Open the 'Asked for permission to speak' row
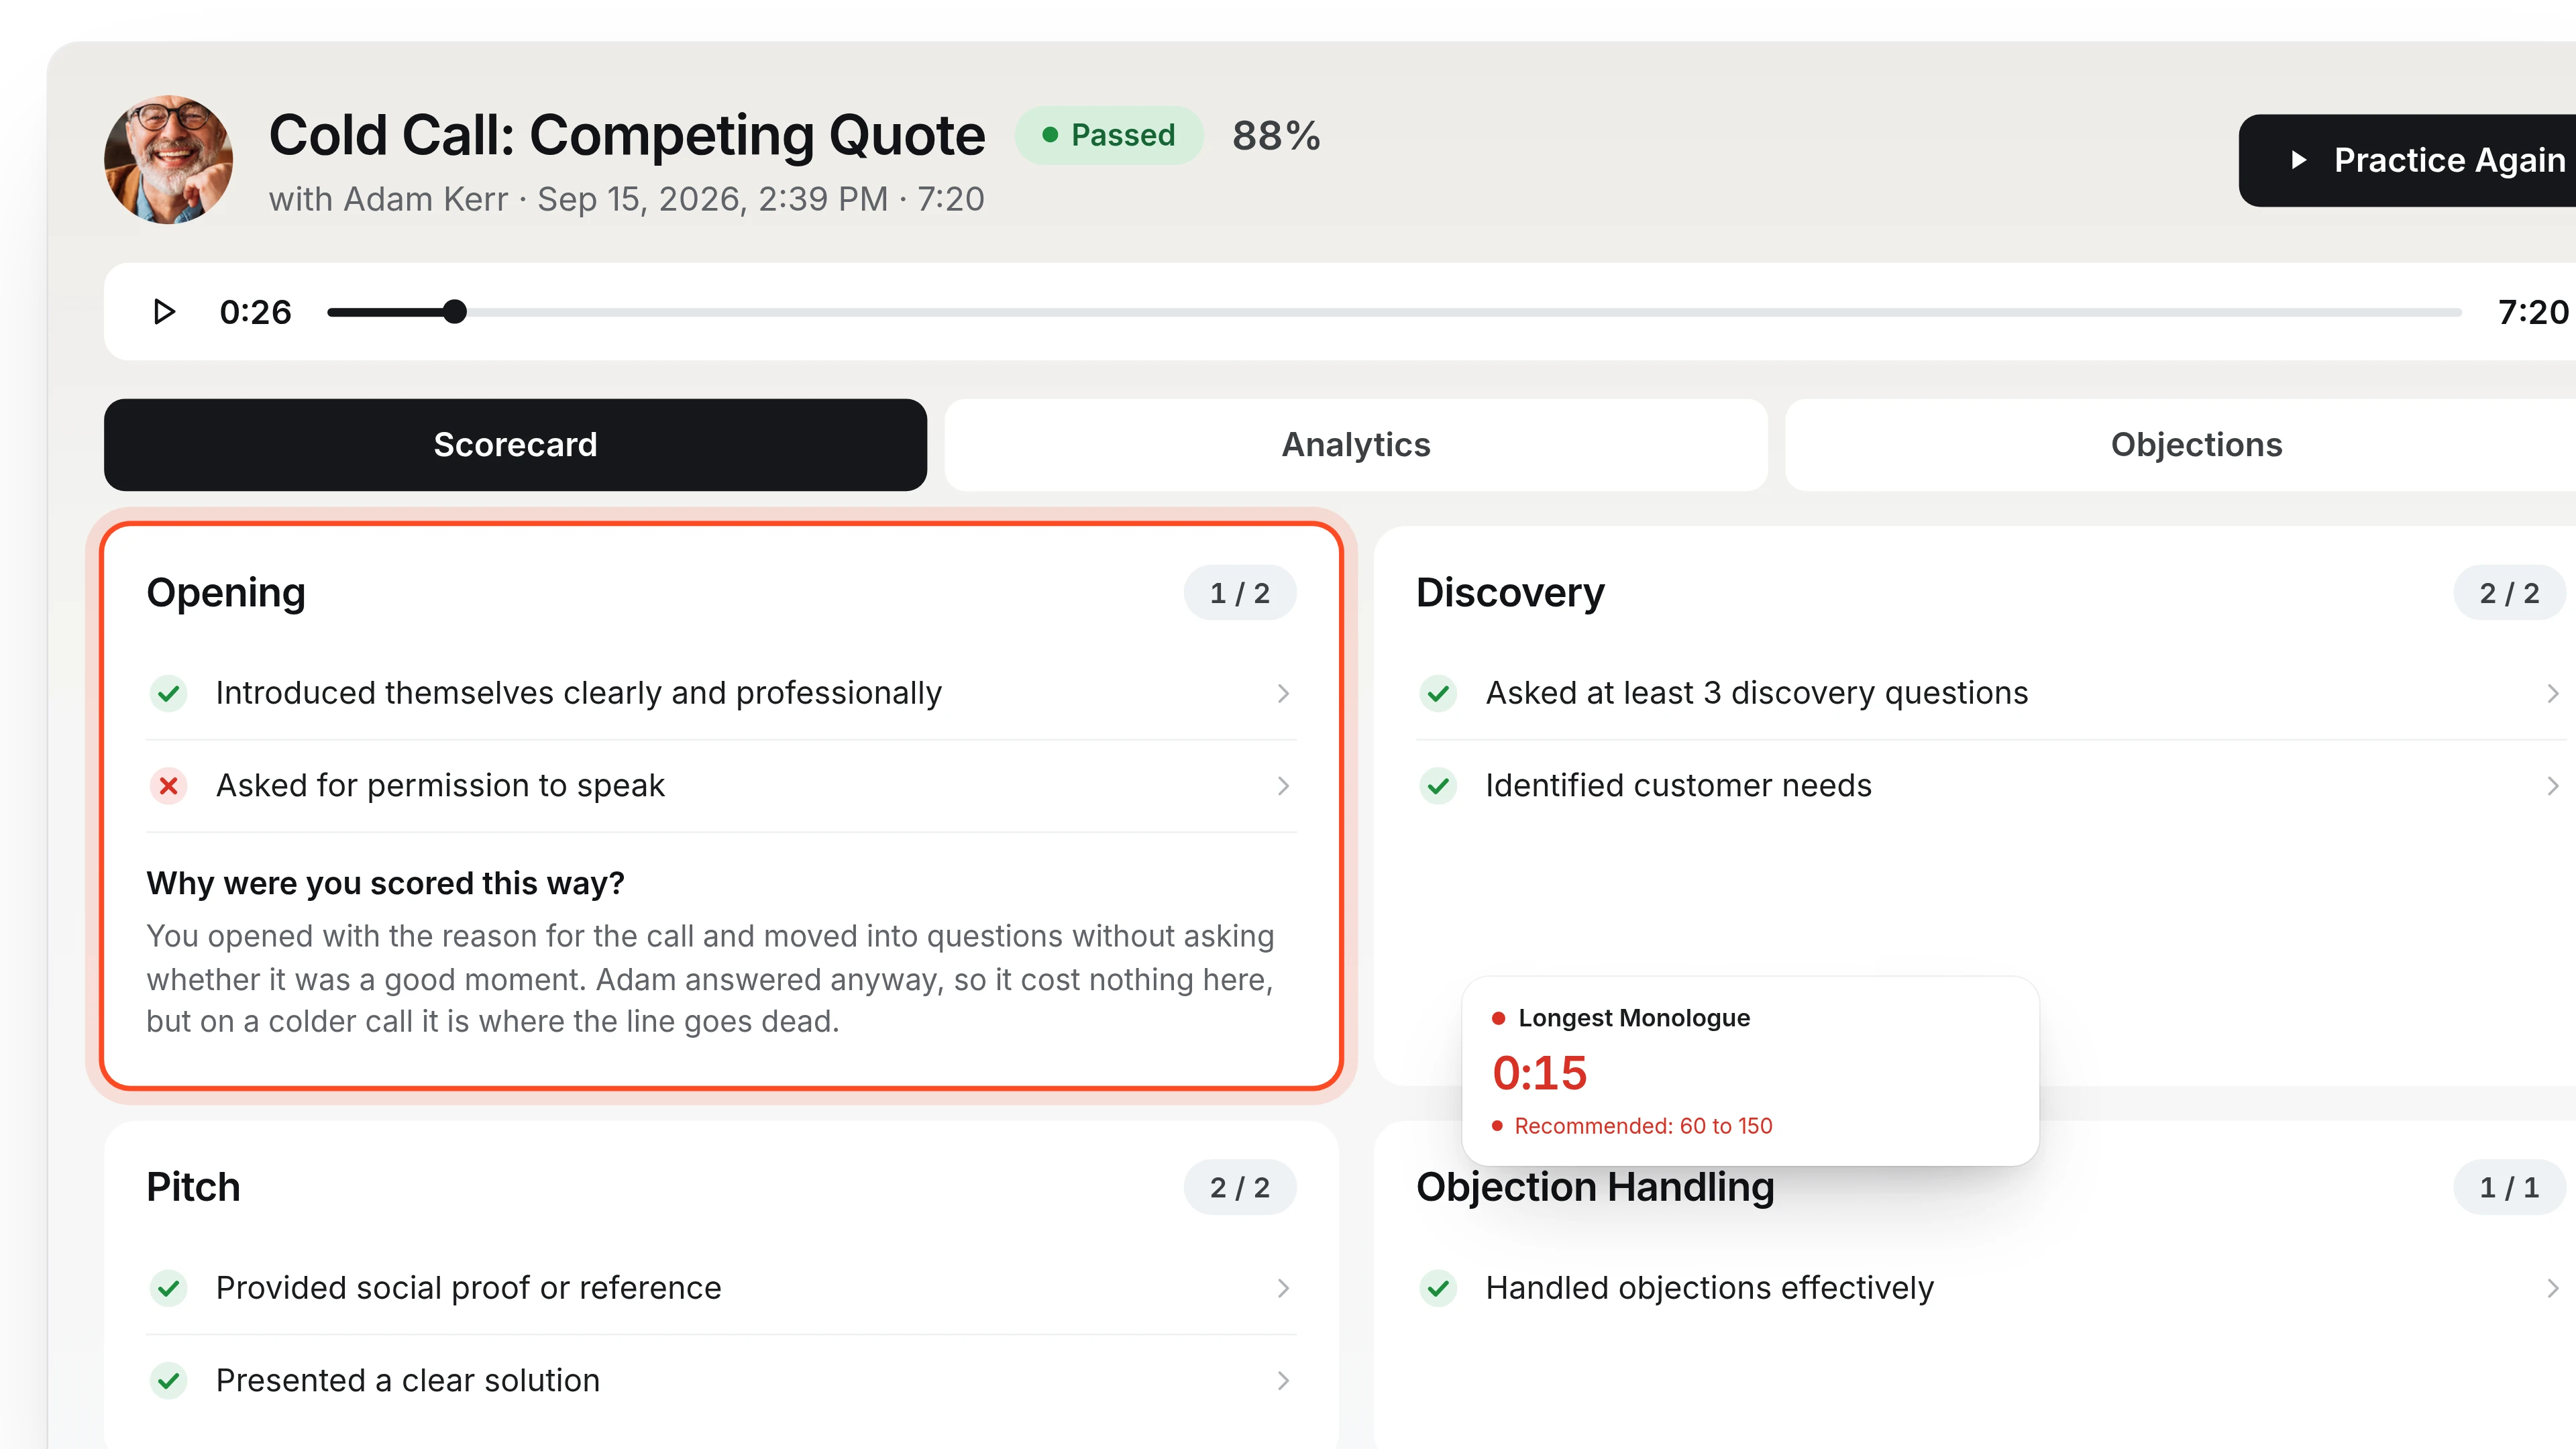This screenshot has width=2576, height=1449. click(x=721, y=786)
